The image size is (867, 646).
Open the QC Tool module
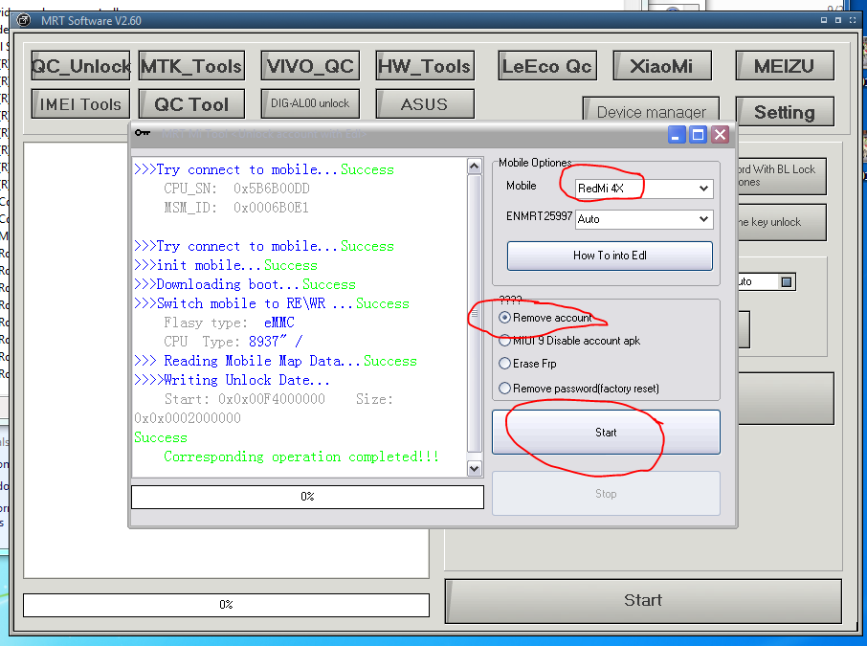coord(191,104)
